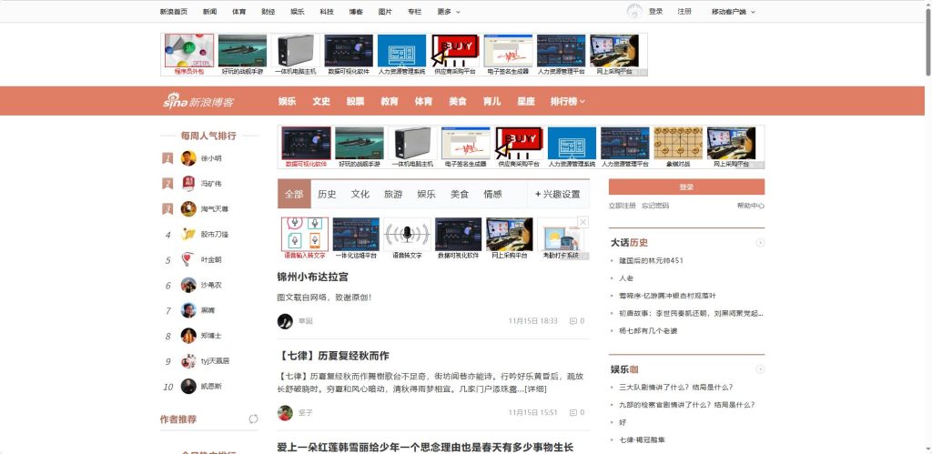Image resolution: width=932 pixels, height=454 pixels.
Task: Click author avatar under 锦州小布达拉宫
Action: pos(285,321)
